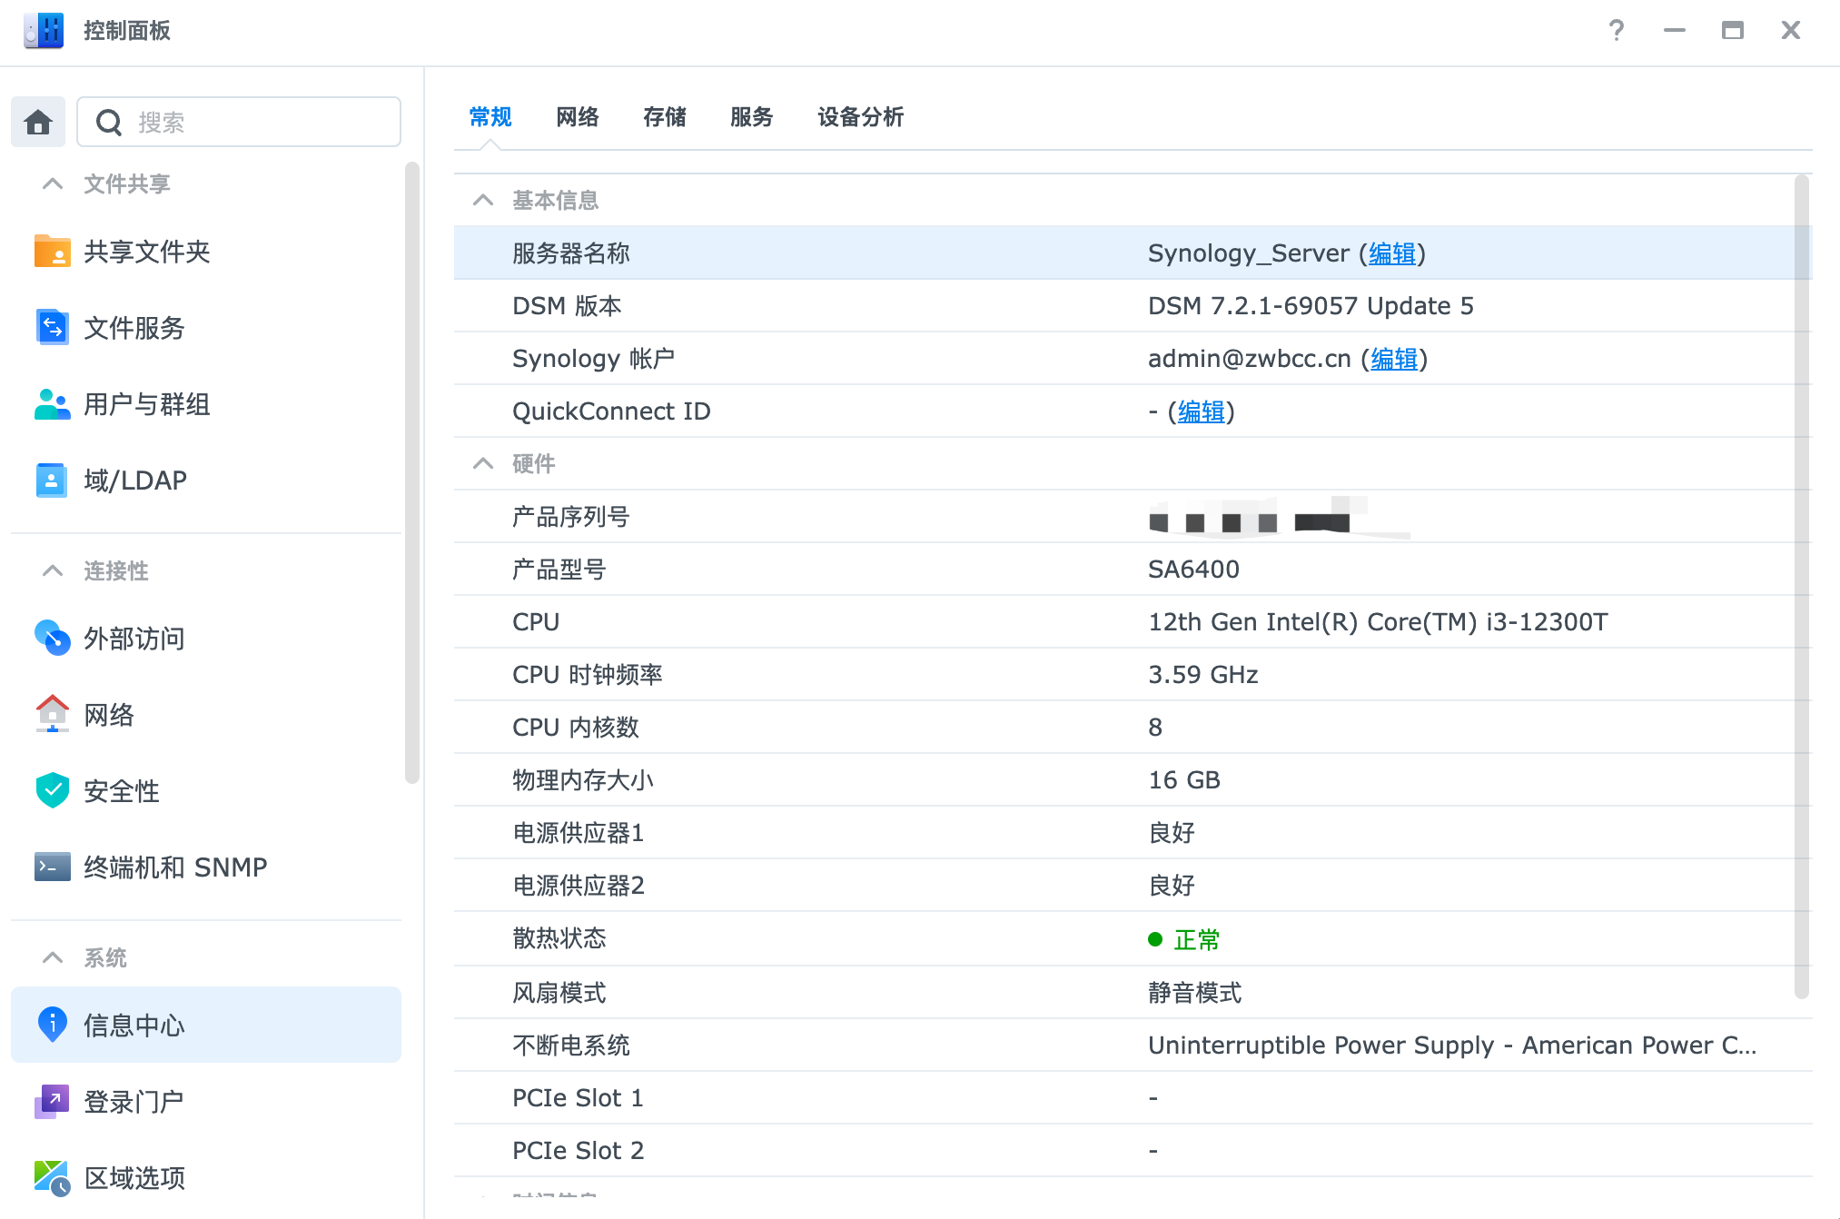Click the sidebar vertical scrollbar
Image resolution: width=1840 pixels, height=1219 pixels.
coord(411,472)
